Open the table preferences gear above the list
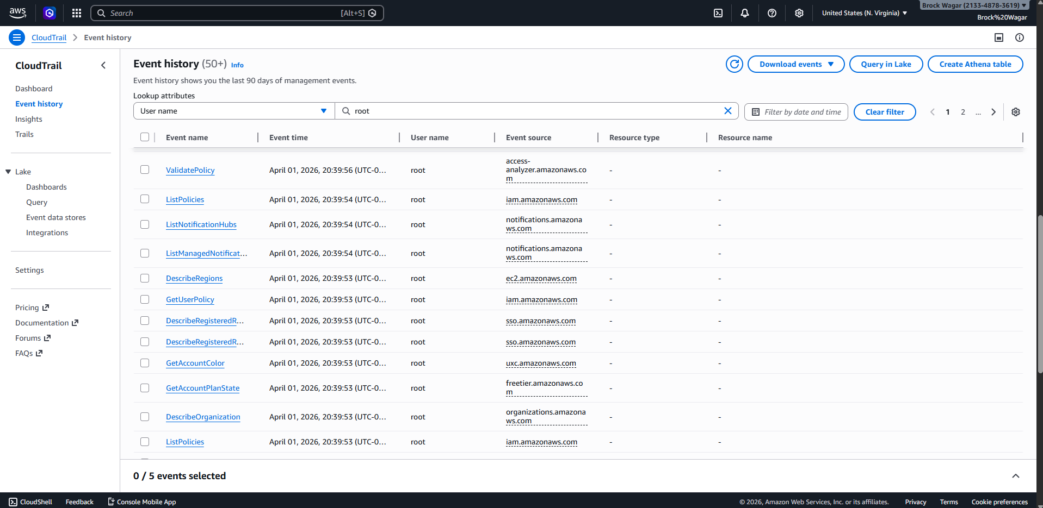Viewport: 1043px width, 508px height. [x=1015, y=111]
